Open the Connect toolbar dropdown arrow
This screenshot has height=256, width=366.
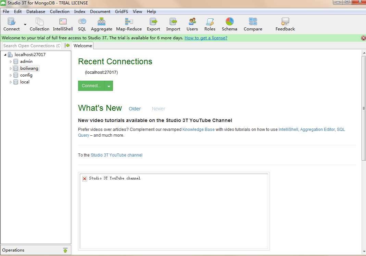click(x=25, y=25)
